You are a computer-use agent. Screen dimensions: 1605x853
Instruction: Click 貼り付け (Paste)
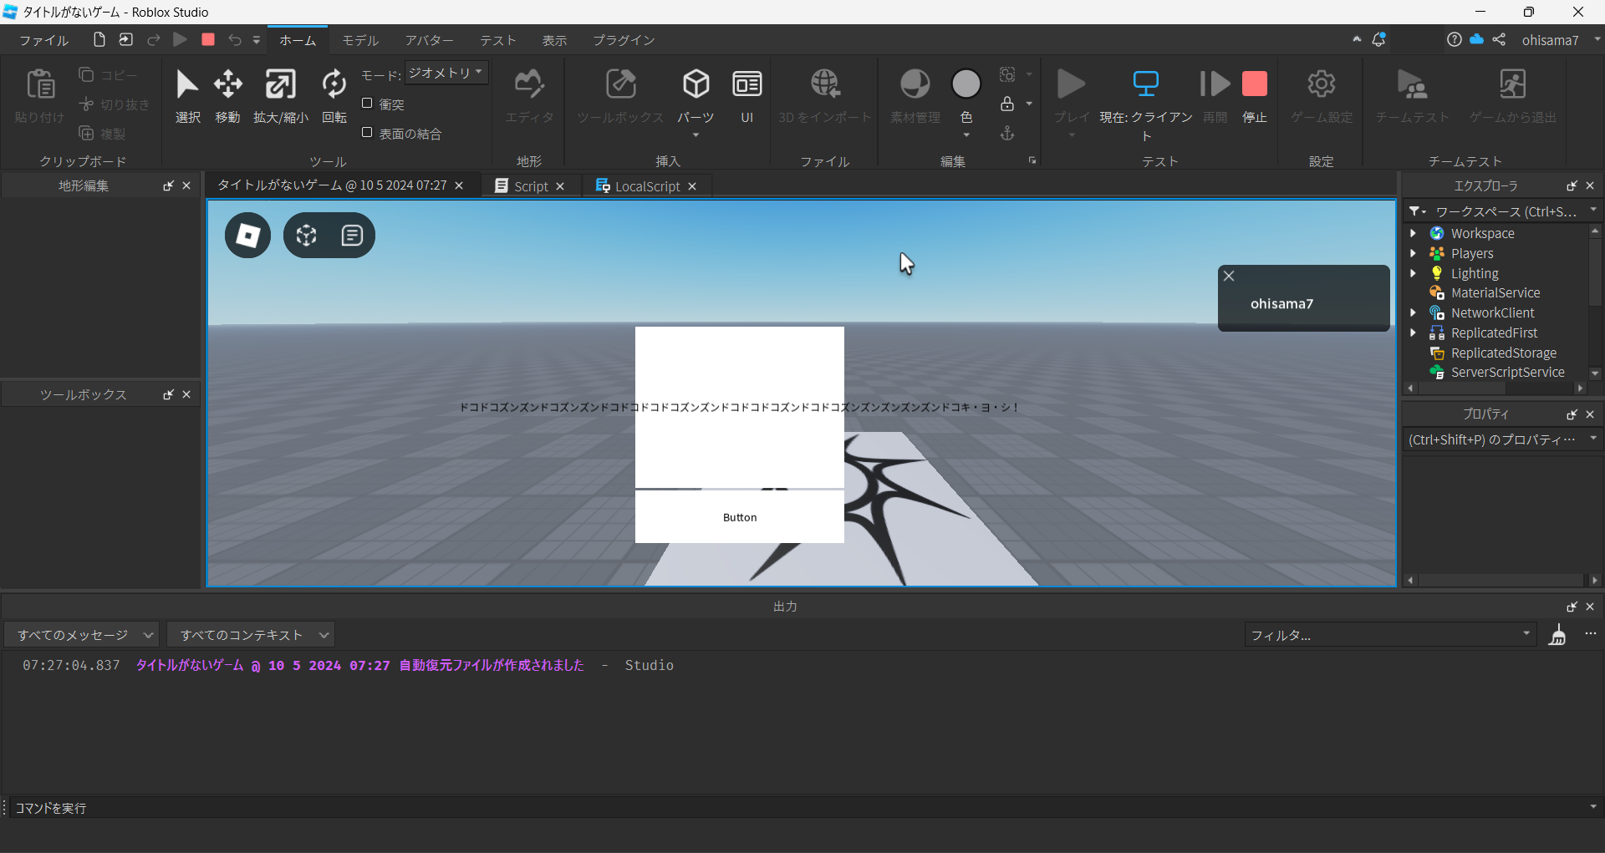pos(40,96)
